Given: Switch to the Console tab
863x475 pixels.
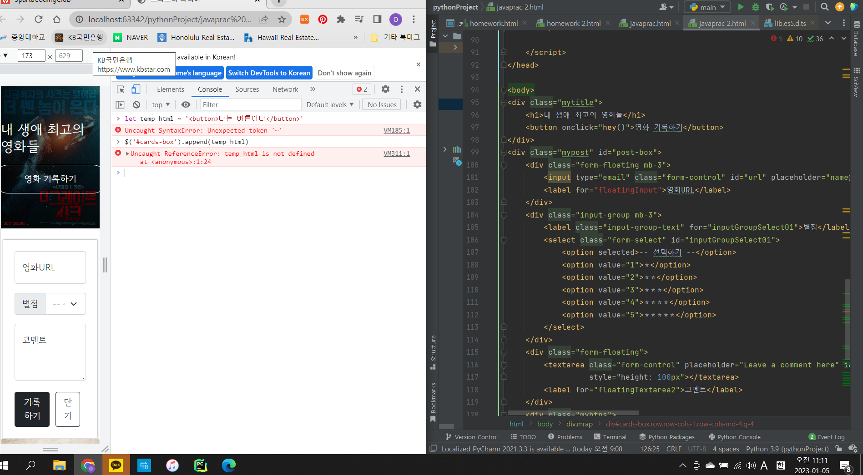Looking at the screenshot, I should tap(210, 89).
